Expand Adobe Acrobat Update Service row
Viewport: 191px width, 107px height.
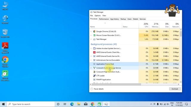pyautogui.click(x=91, y=48)
